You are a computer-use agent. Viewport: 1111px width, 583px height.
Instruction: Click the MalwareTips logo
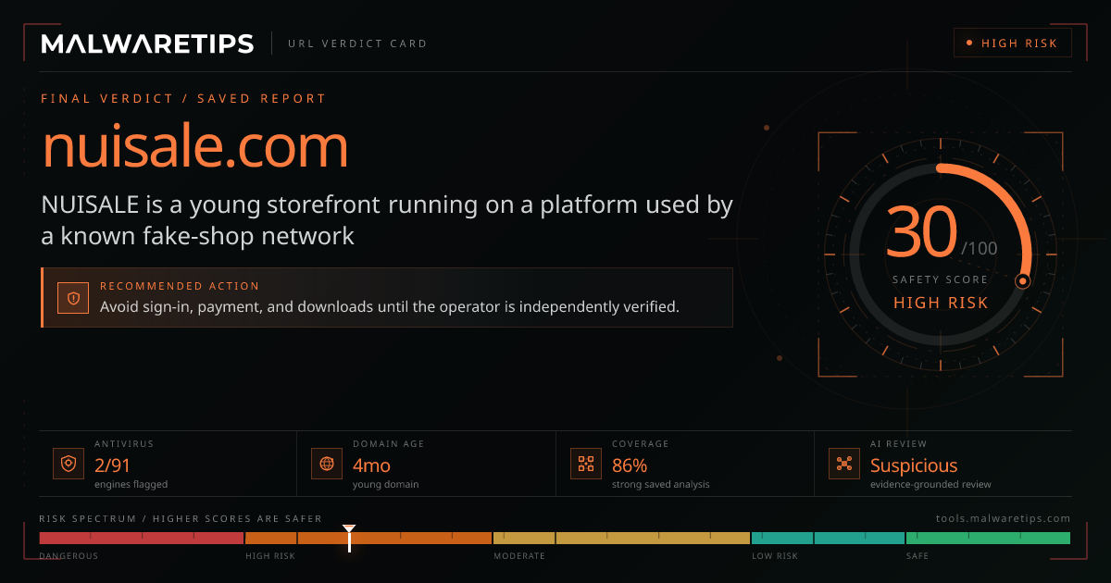coord(147,43)
